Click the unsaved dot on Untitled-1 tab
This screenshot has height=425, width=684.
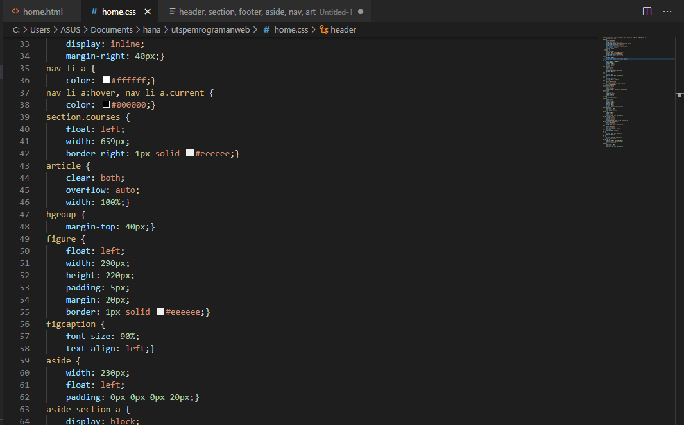tap(361, 12)
